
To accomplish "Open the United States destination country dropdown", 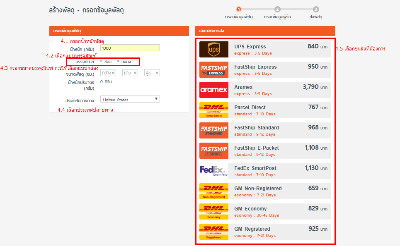I will 130,99.
